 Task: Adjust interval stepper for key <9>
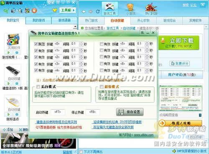pyautogui.click(x=147, y=71)
